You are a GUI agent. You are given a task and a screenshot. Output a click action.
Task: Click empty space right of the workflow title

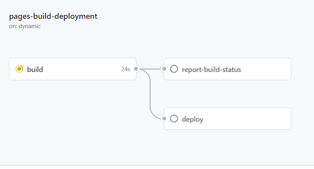(196, 18)
